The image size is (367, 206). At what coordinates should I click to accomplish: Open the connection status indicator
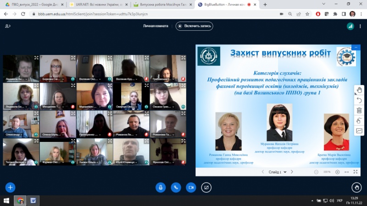click(x=350, y=26)
